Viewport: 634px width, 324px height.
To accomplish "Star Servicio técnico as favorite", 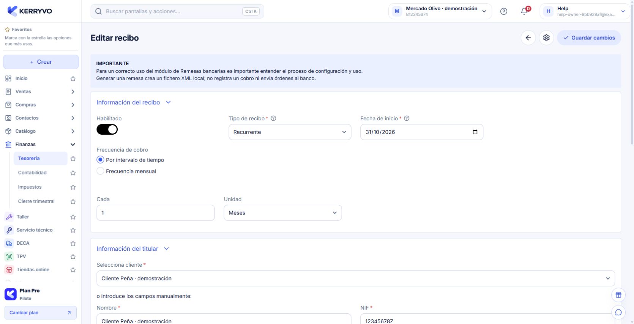I will 73,230.
